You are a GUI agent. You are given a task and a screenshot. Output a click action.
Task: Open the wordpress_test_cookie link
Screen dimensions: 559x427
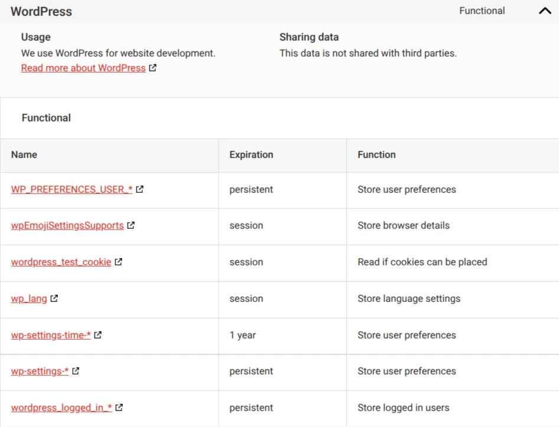(61, 262)
